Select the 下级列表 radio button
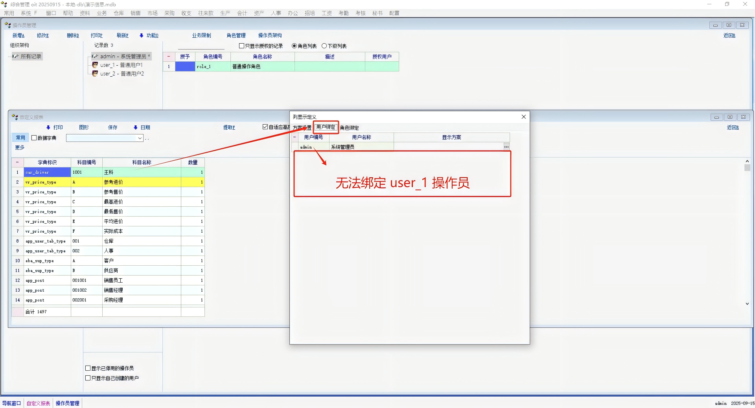The width and height of the screenshot is (755, 408). point(324,46)
